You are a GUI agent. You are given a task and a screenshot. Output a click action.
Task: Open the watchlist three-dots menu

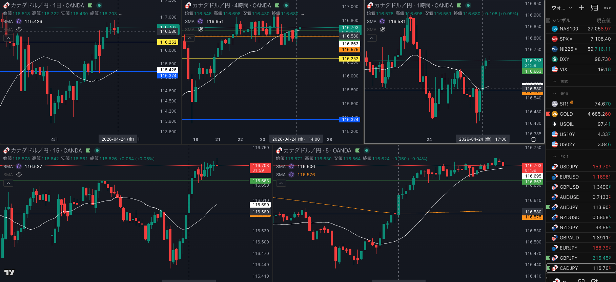(607, 7)
